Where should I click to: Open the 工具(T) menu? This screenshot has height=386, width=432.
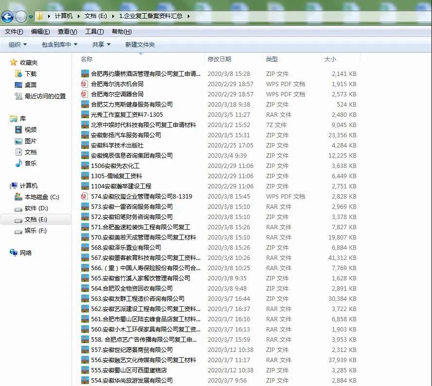click(x=94, y=32)
